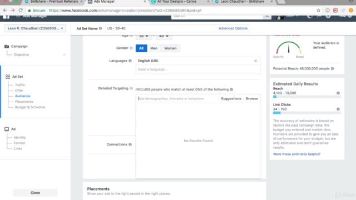The width and height of the screenshot is (356, 200).
Task: Click the Facebook search field
Action: (x=217, y=17)
